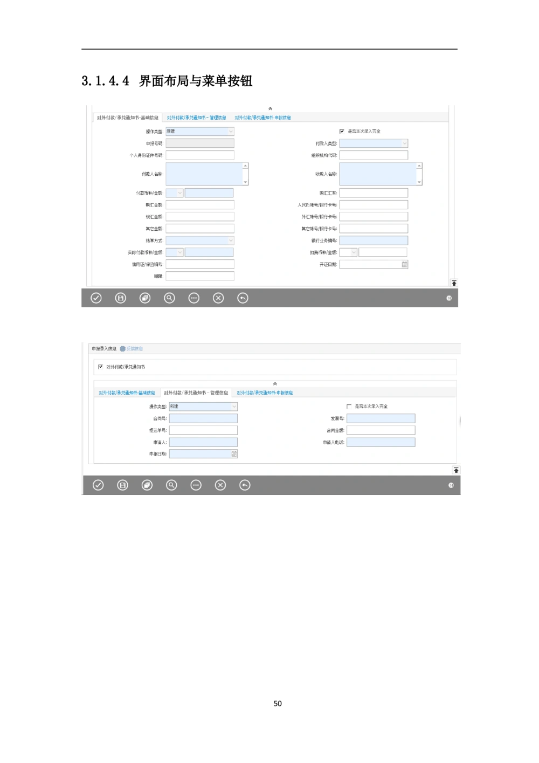
Task: Click the ellipsis more icon below the 基础信息 form
Action: (194, 298)
